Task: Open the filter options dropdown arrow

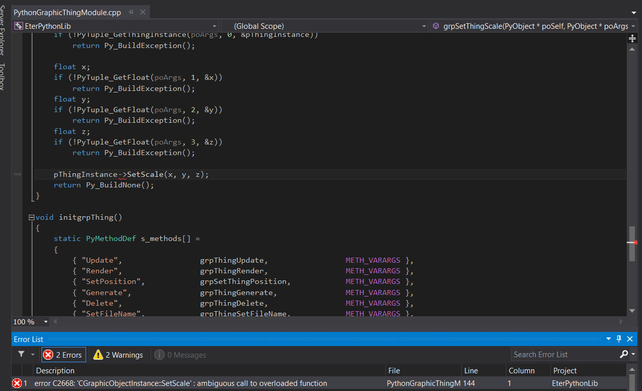Action: pyautogui.click(x=33, y=355)
